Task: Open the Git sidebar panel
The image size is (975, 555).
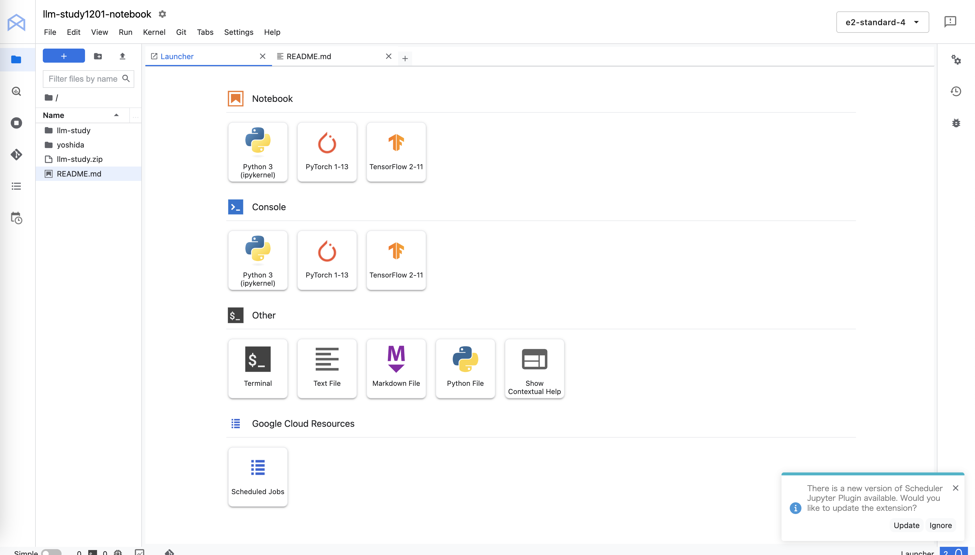Action: [16, 154]
